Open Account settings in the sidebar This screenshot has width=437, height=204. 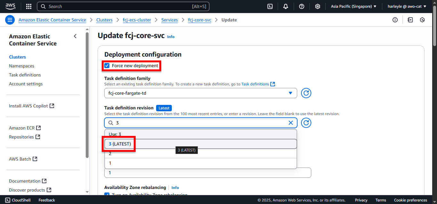[26, 84]
